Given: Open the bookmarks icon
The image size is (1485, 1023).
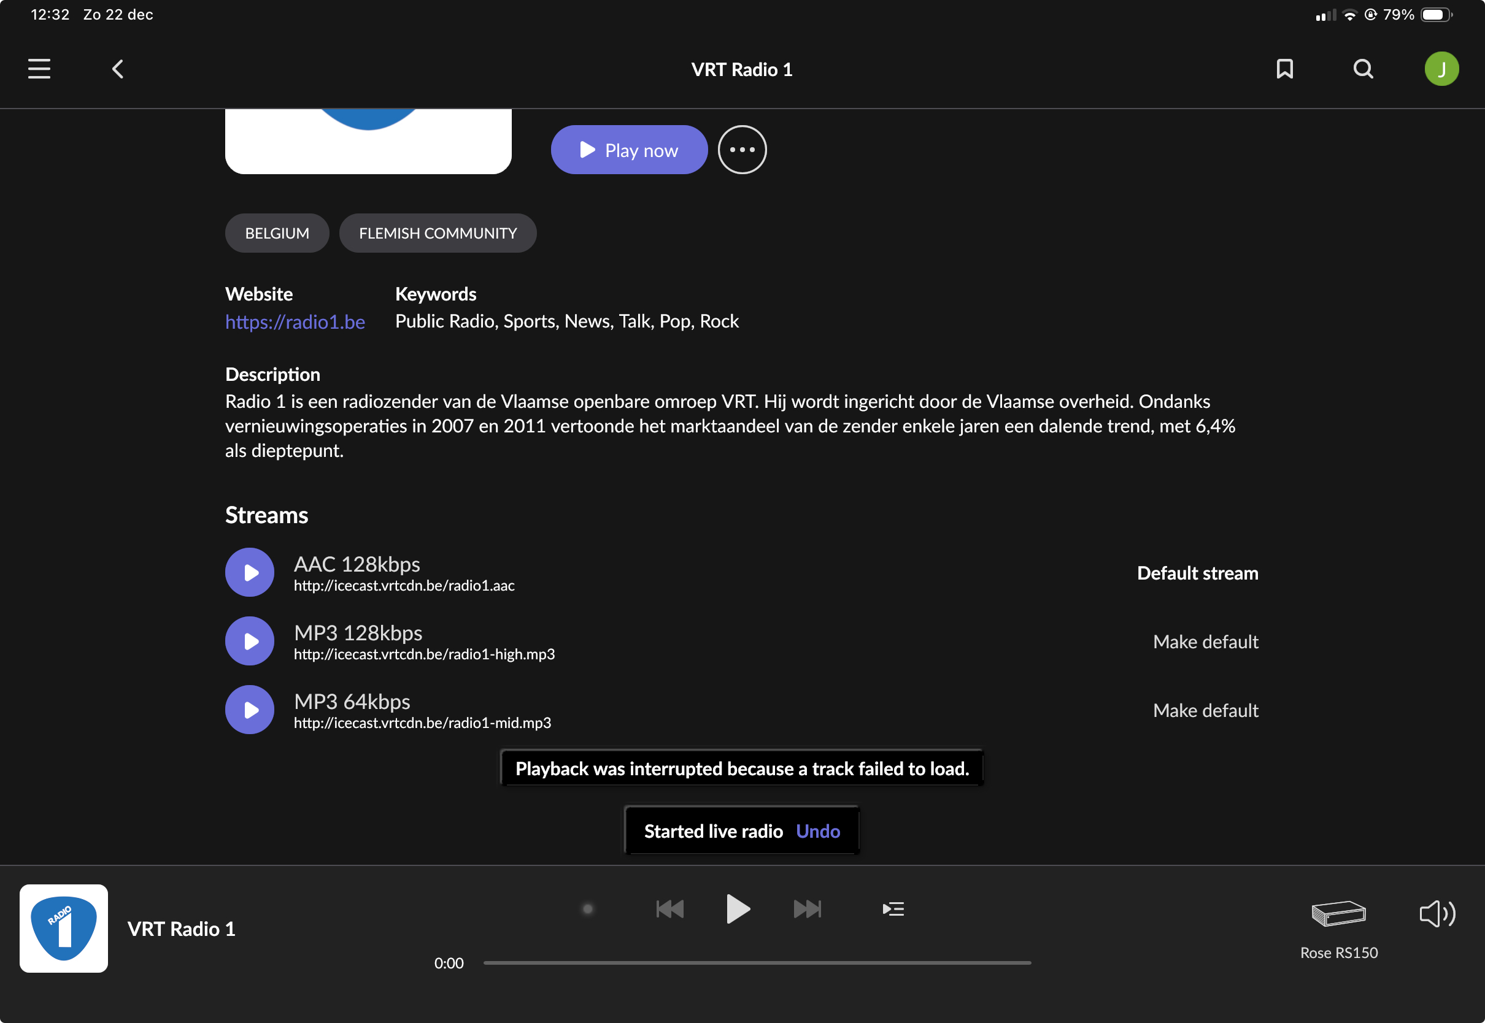Looking at the screenshot, I should [x=1284, y=69].
